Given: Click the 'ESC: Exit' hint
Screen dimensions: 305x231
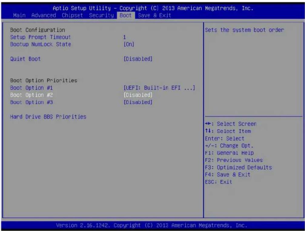Looking at the screenshot, I should [218, 182].
